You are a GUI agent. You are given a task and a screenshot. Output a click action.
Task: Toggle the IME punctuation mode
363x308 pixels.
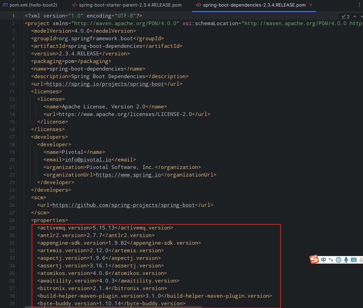(331, 260)
